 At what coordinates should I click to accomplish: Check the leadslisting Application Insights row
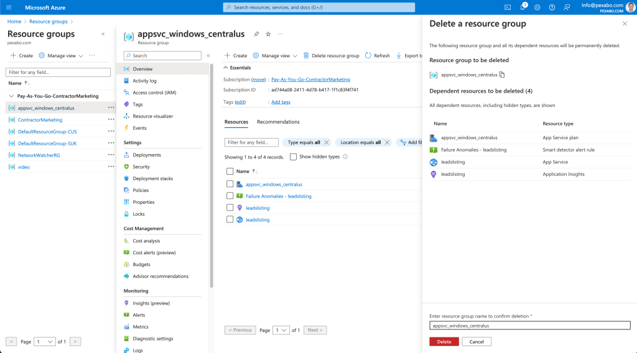[230, 208]
